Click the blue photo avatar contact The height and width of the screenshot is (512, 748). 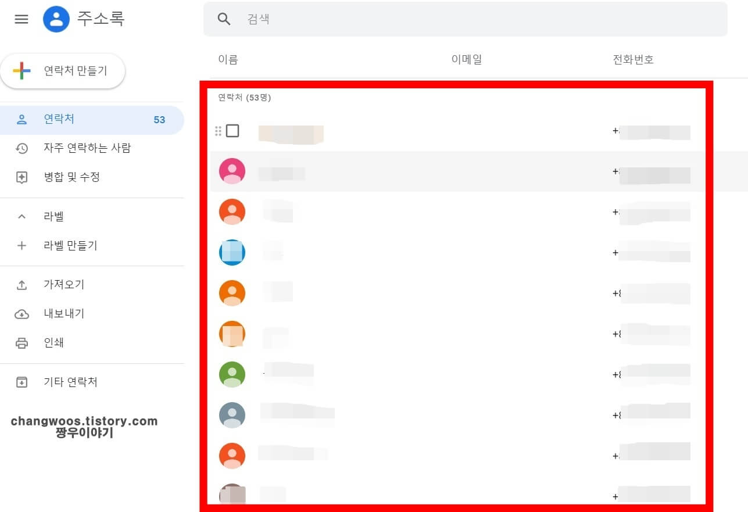(232, 252)
